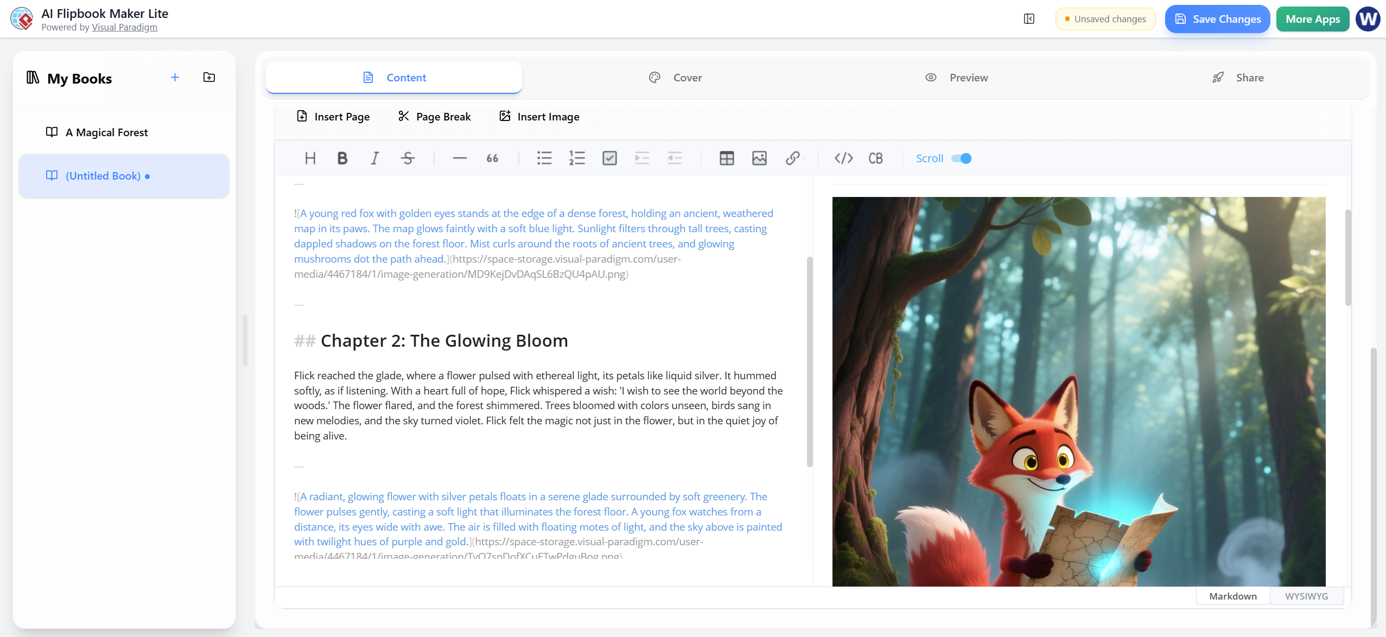Insert a blockquote using quote icon
The image size is (1386, 637).
tap(492, 158)
